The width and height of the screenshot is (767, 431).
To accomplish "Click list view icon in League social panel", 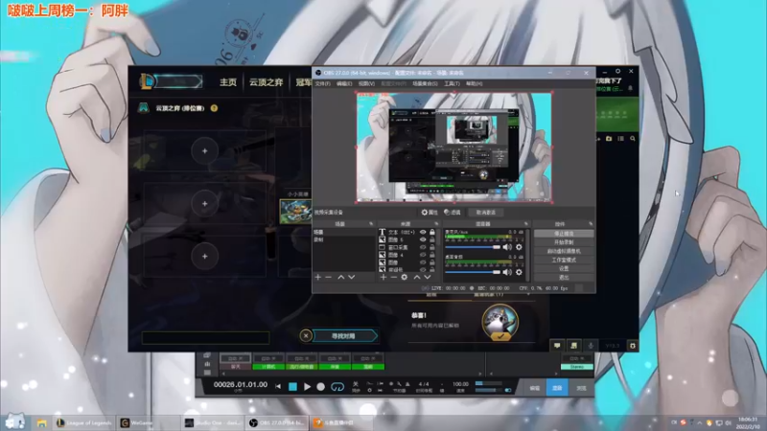I will coord(620,139).
